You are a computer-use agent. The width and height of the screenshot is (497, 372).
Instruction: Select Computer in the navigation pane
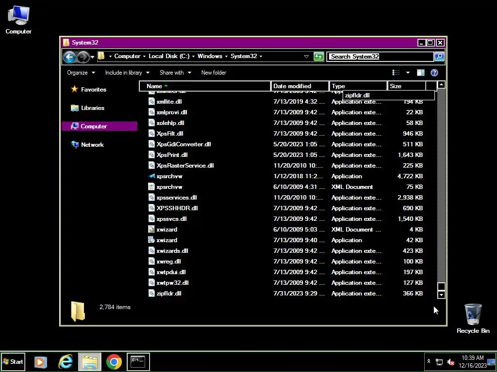pyautogui.click(x=99, y=126)
